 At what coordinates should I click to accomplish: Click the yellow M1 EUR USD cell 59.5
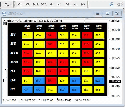[27, 35]
